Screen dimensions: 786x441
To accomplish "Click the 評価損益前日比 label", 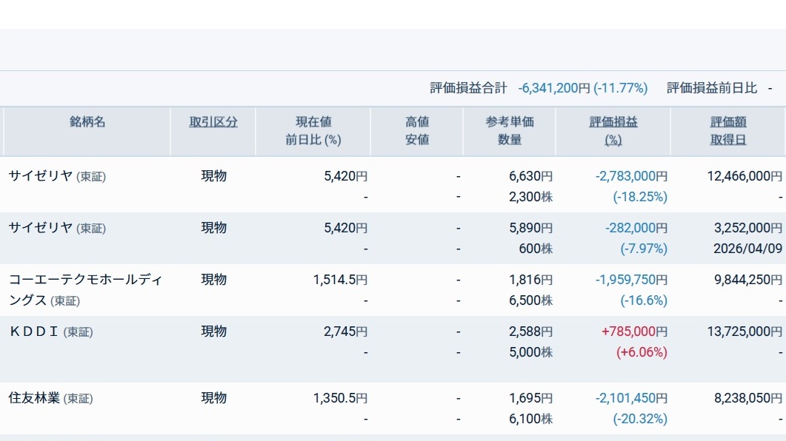I will click(712, 88).
